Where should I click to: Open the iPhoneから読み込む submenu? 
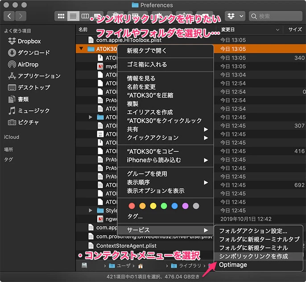(165, 160)
